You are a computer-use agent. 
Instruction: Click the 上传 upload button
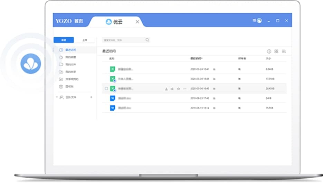pyautogui.click(x=85, y=40)
